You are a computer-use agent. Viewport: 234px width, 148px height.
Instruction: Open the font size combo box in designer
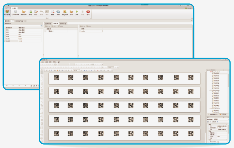72,65
